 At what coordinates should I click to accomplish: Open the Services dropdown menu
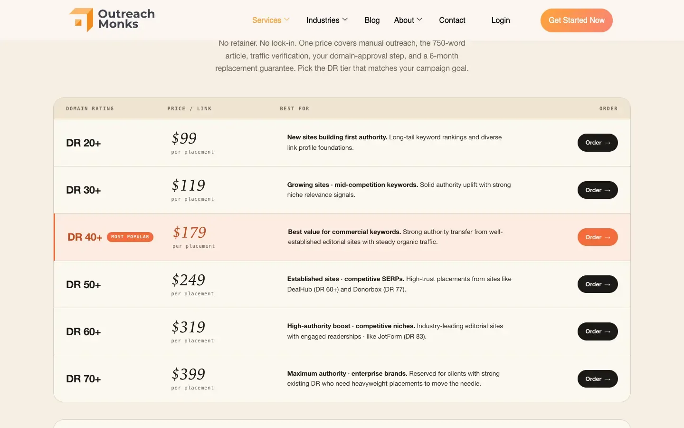tap(271, 20)
